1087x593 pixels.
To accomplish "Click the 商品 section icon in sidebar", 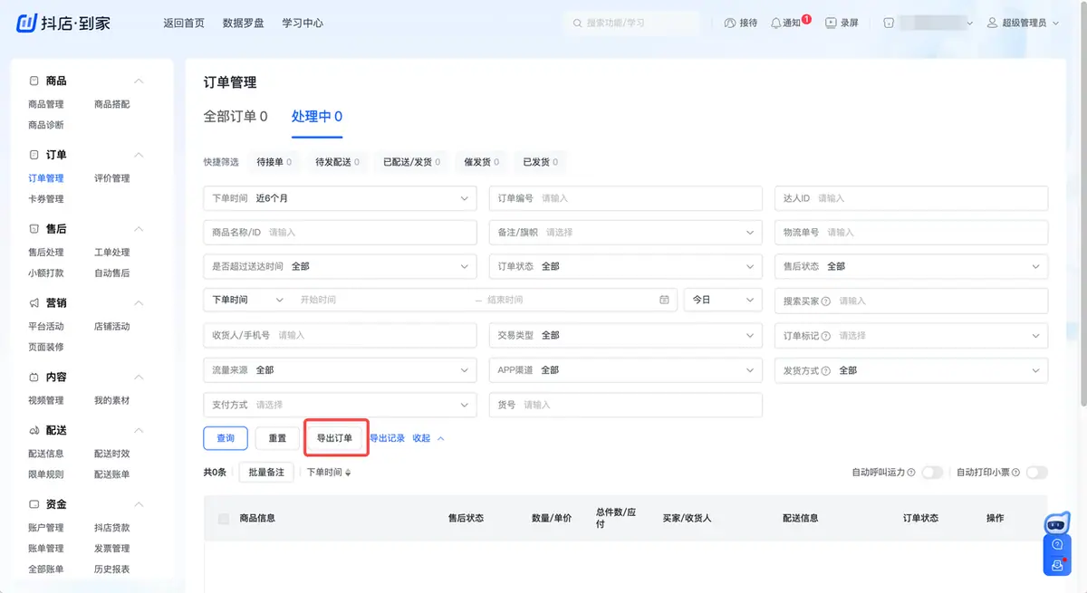I will pyautogui.click(x=34, y=81).
